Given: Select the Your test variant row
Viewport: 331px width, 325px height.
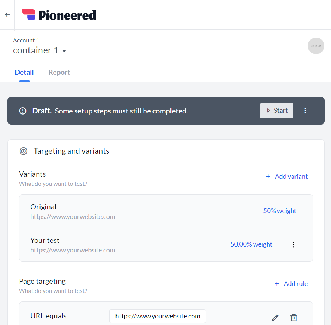Looking at the screenshot, I should click(x=166, y=245).
